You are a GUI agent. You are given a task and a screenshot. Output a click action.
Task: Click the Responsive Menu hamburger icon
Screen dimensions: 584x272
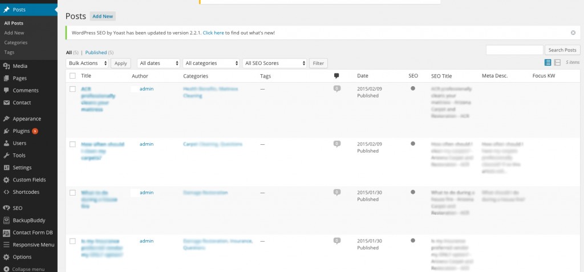[6, 245]
